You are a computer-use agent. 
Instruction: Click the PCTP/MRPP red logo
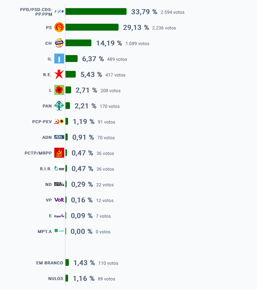59,153
